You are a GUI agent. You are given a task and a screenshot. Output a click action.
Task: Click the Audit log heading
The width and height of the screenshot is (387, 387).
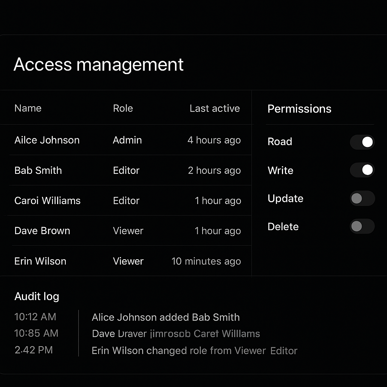pos(37,296)
